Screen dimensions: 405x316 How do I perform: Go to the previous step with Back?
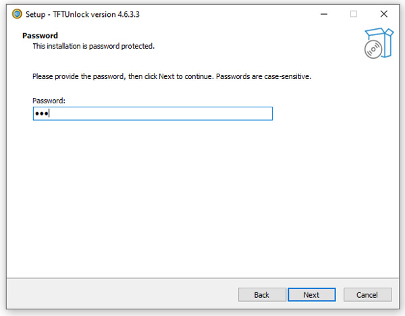point(261,294)
